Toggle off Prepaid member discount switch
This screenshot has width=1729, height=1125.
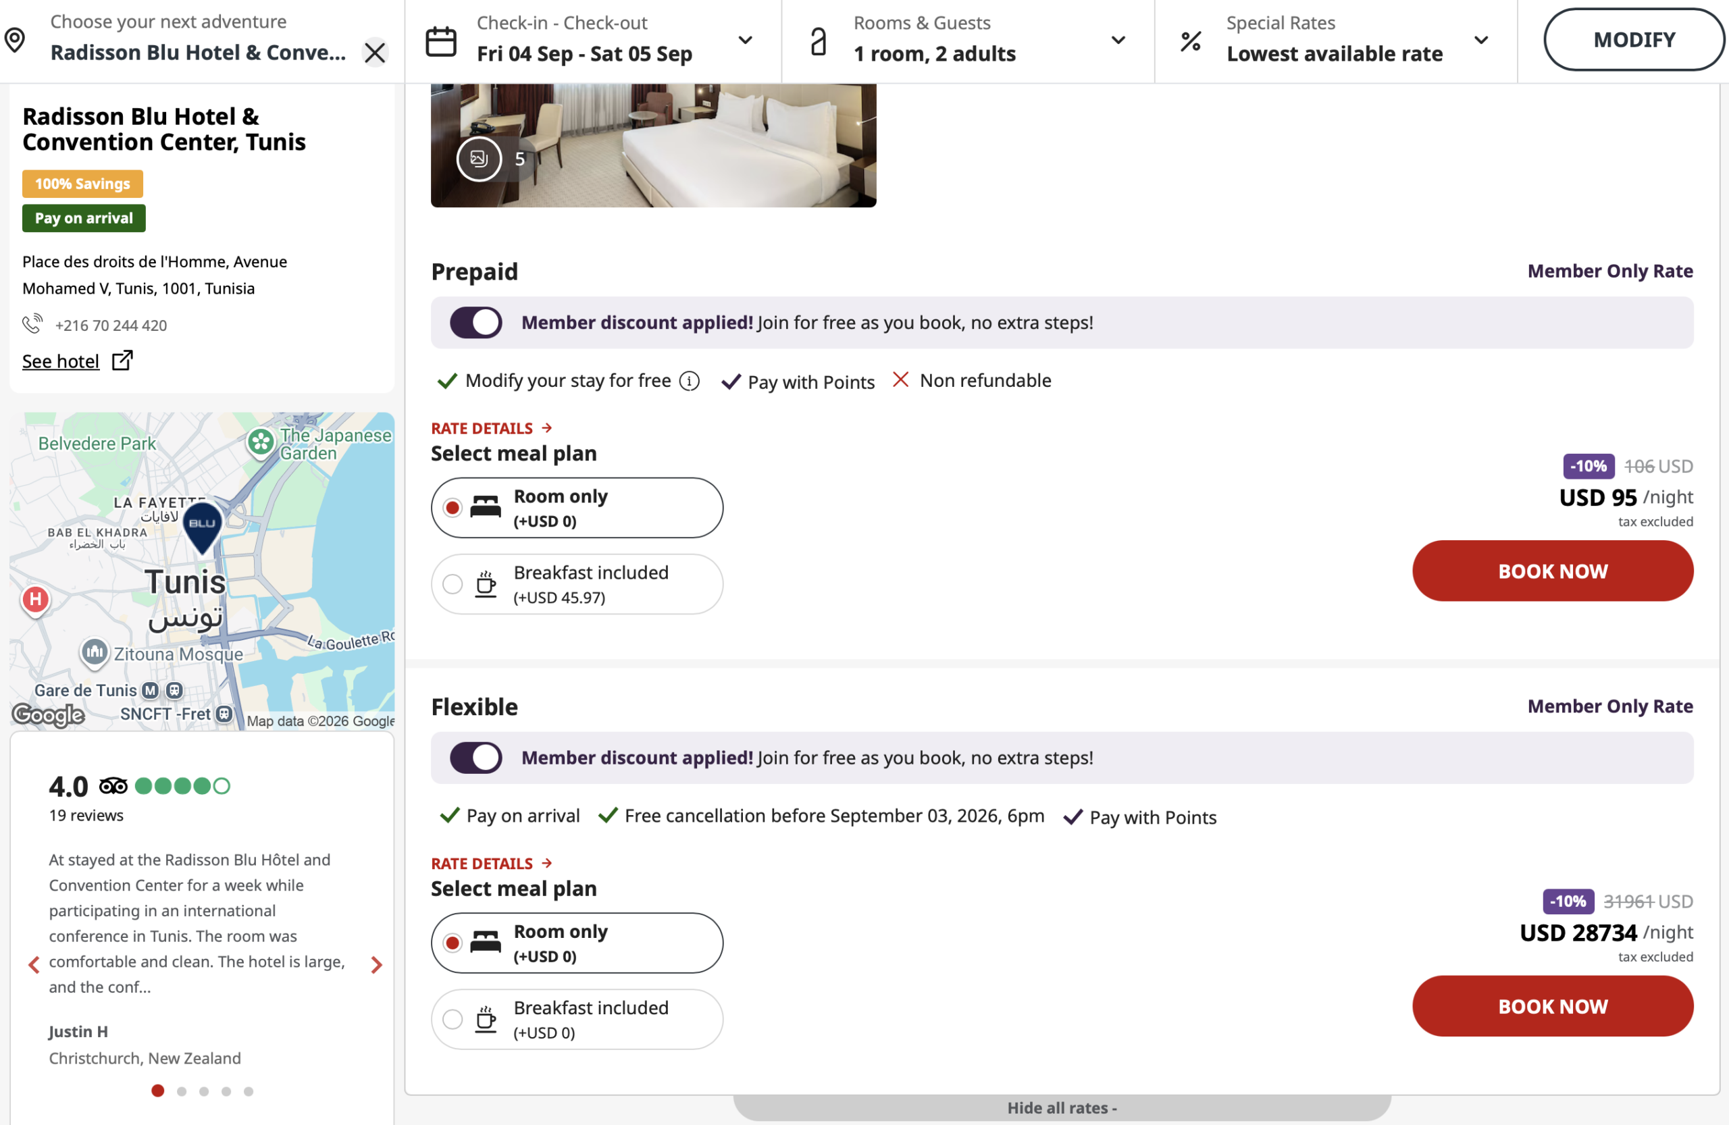coord(476,323)
